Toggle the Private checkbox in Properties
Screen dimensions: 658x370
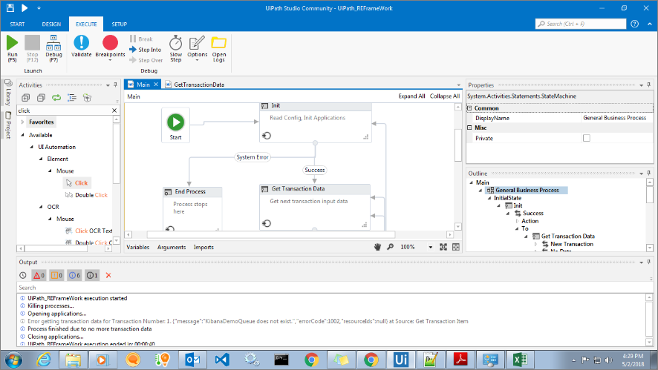click(587, 138)
